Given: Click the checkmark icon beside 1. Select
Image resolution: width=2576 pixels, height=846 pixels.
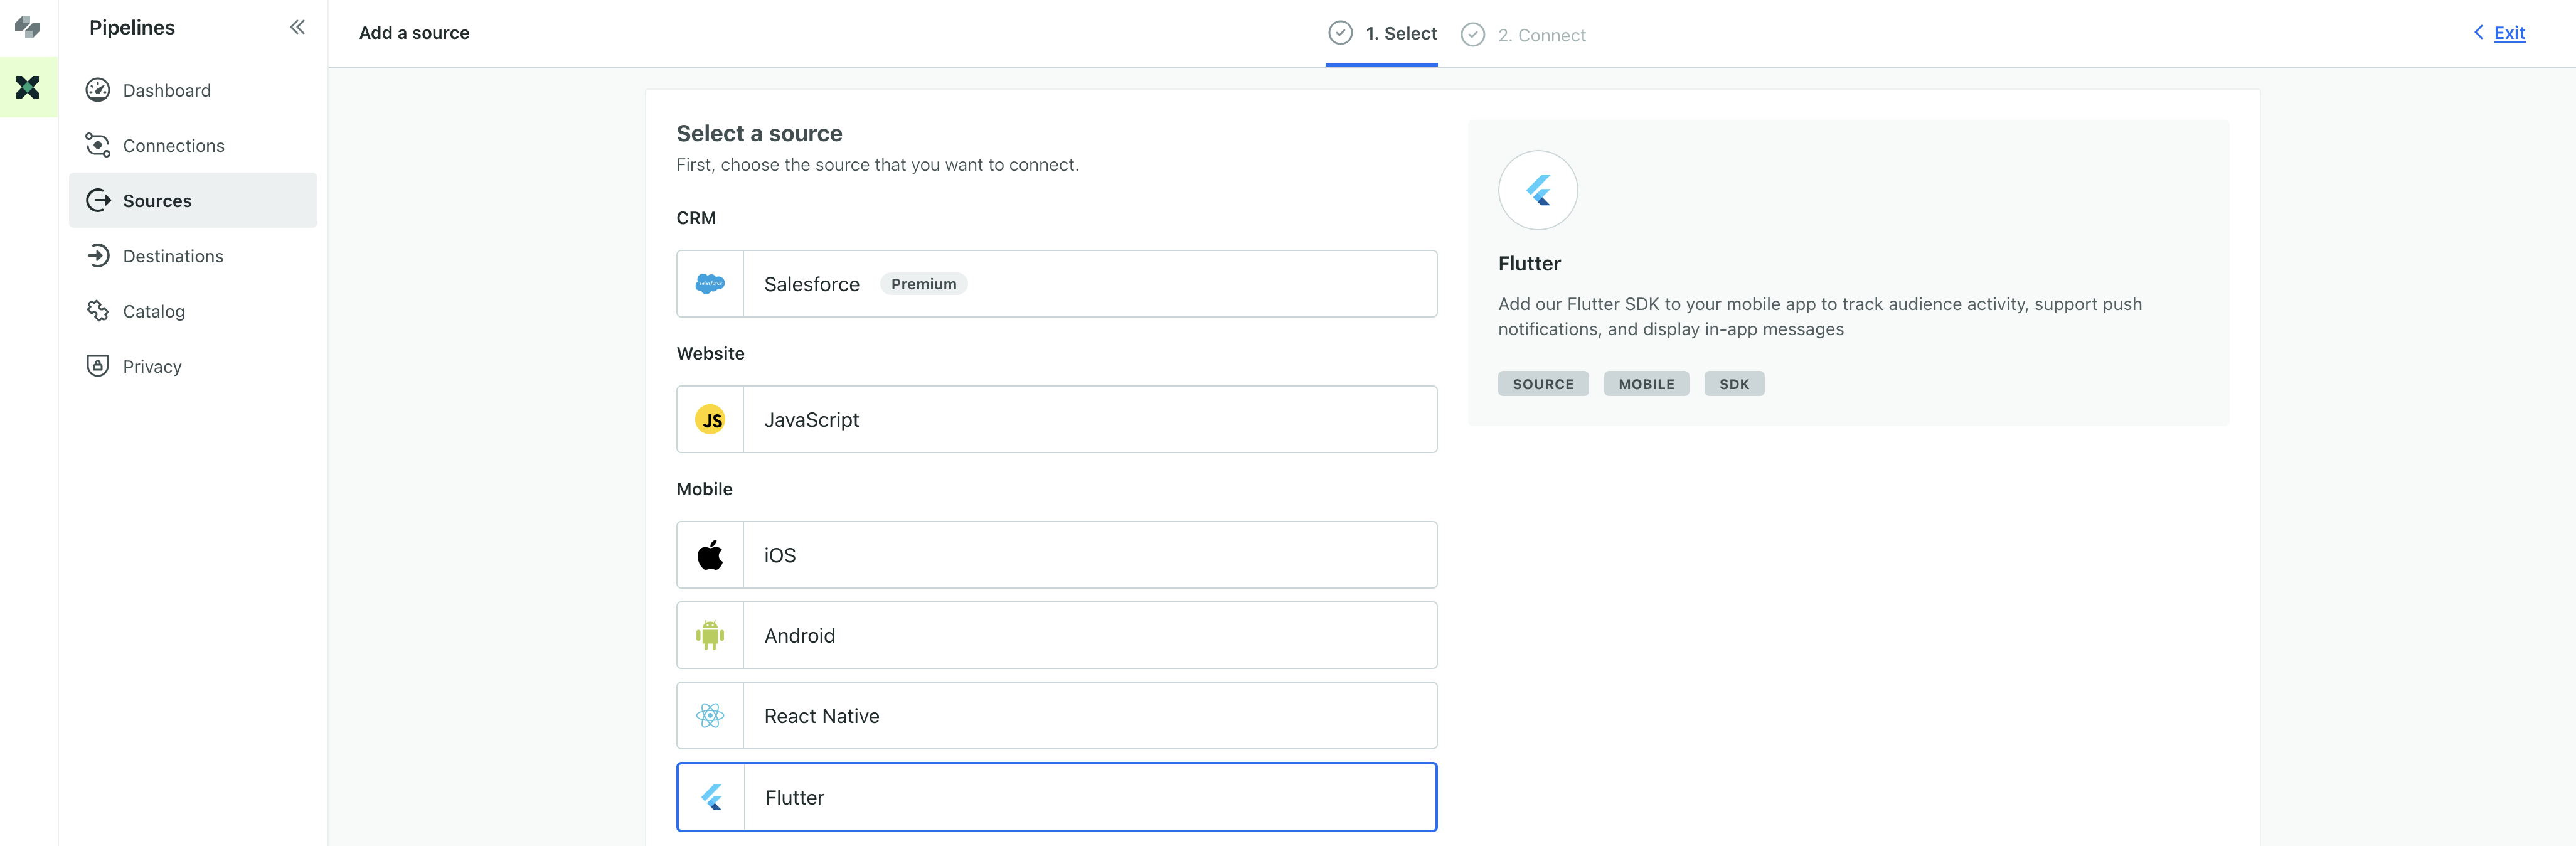Looking at the screenshot, I should [1340, 33].
